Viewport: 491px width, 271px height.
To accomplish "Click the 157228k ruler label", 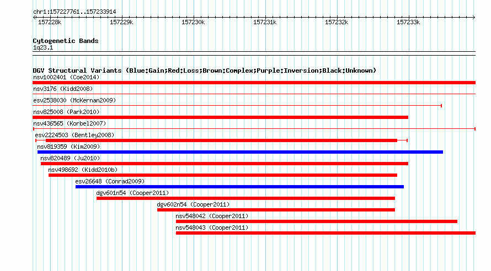I will point(50,22).
